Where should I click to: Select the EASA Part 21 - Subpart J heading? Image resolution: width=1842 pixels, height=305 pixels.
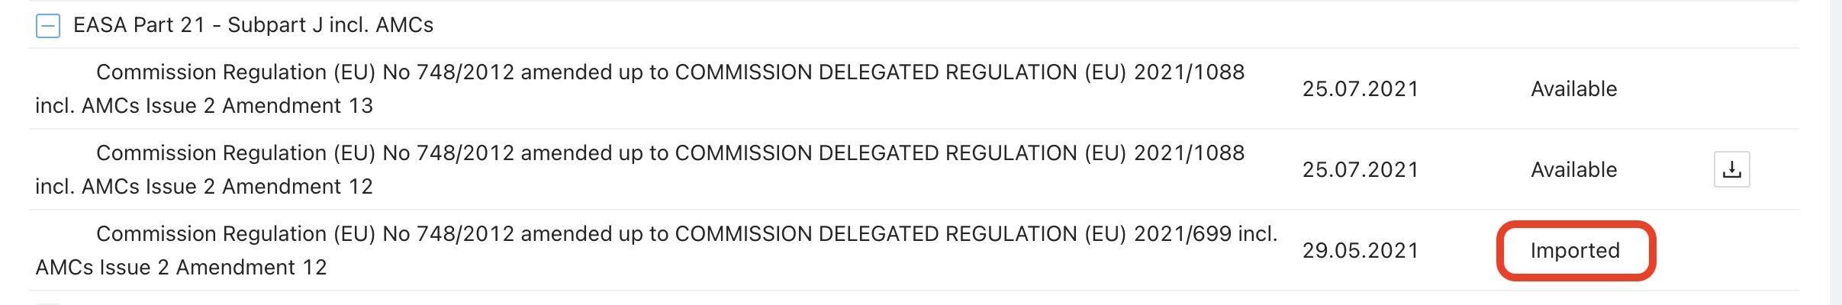pyautogui.click(x=253, y=25)
